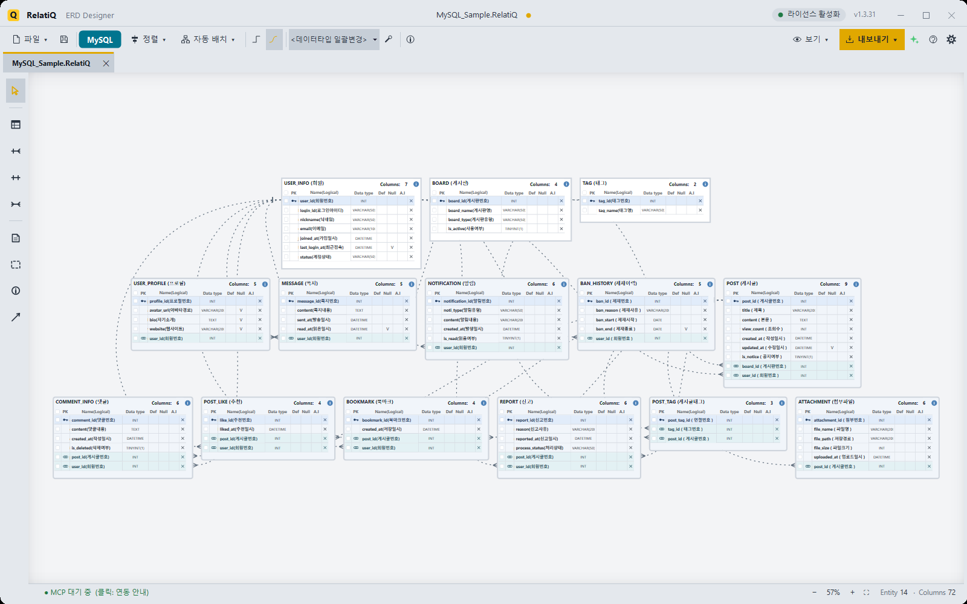Open the 데이터타입 일괄변경 combo box
Screen dimensions: 967x604
[334, 39]
